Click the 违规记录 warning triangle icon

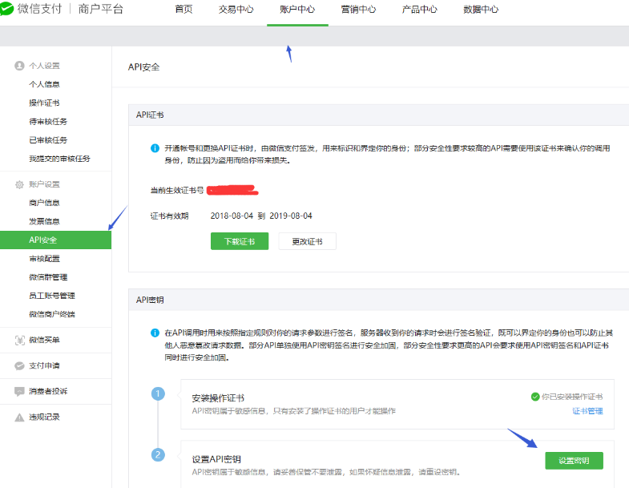click(19, 417)
